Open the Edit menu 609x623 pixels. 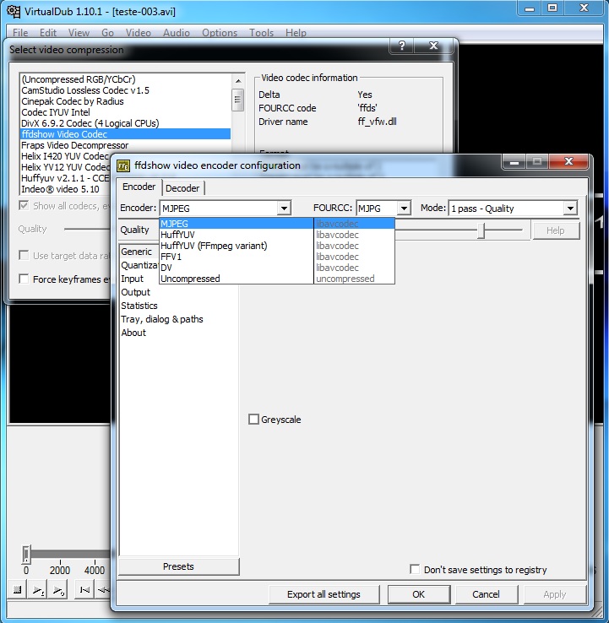pos(47,33)
